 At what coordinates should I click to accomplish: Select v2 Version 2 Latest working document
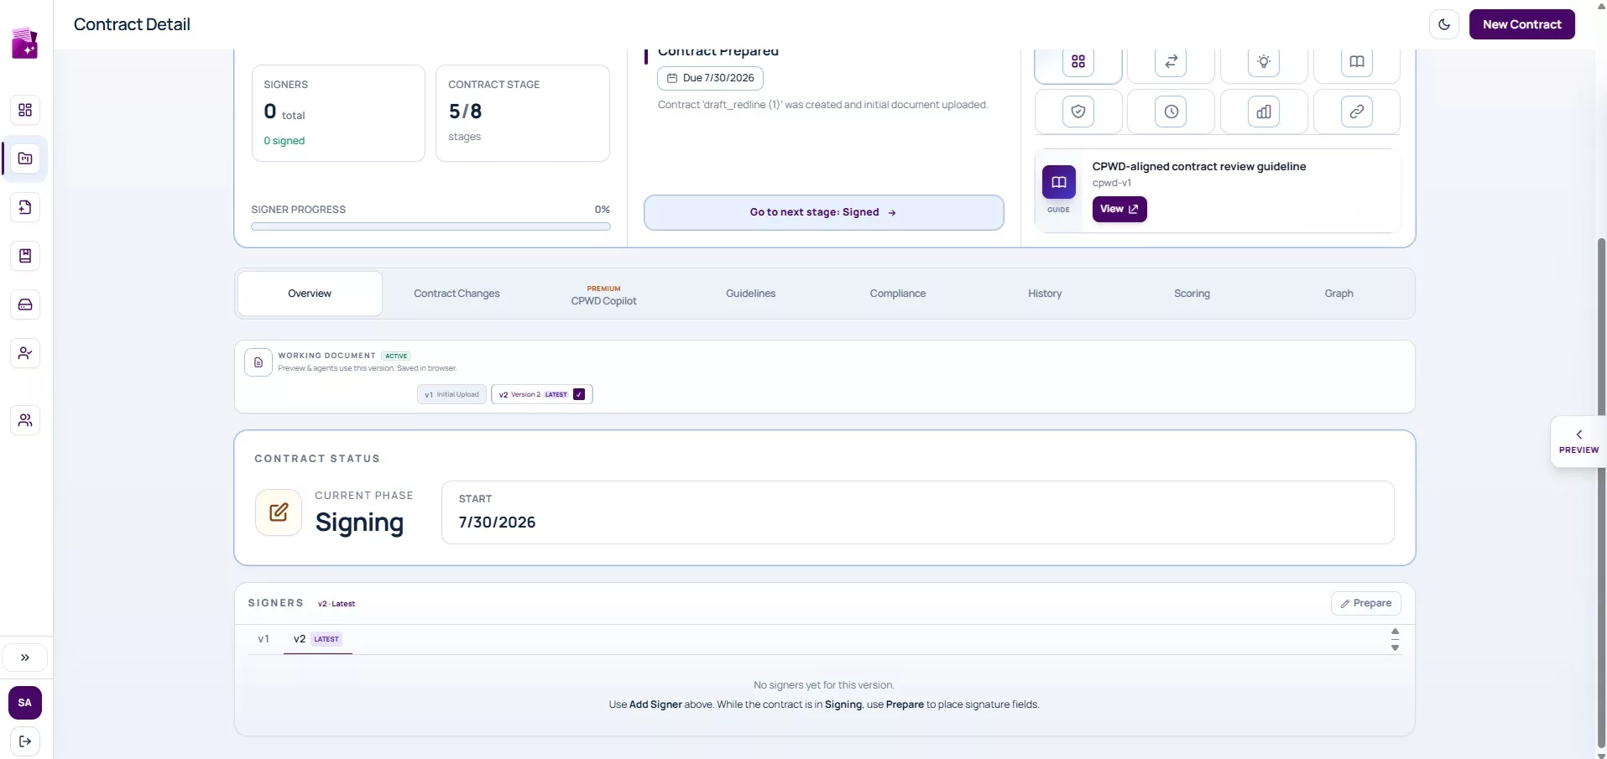click(x=542, y=394)
